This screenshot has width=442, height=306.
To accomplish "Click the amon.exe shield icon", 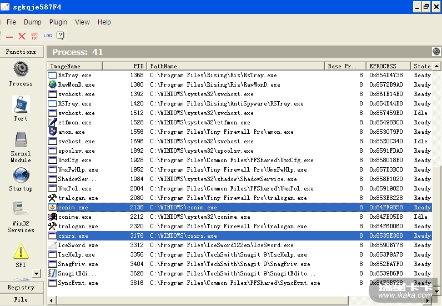I will click(52, 132).
